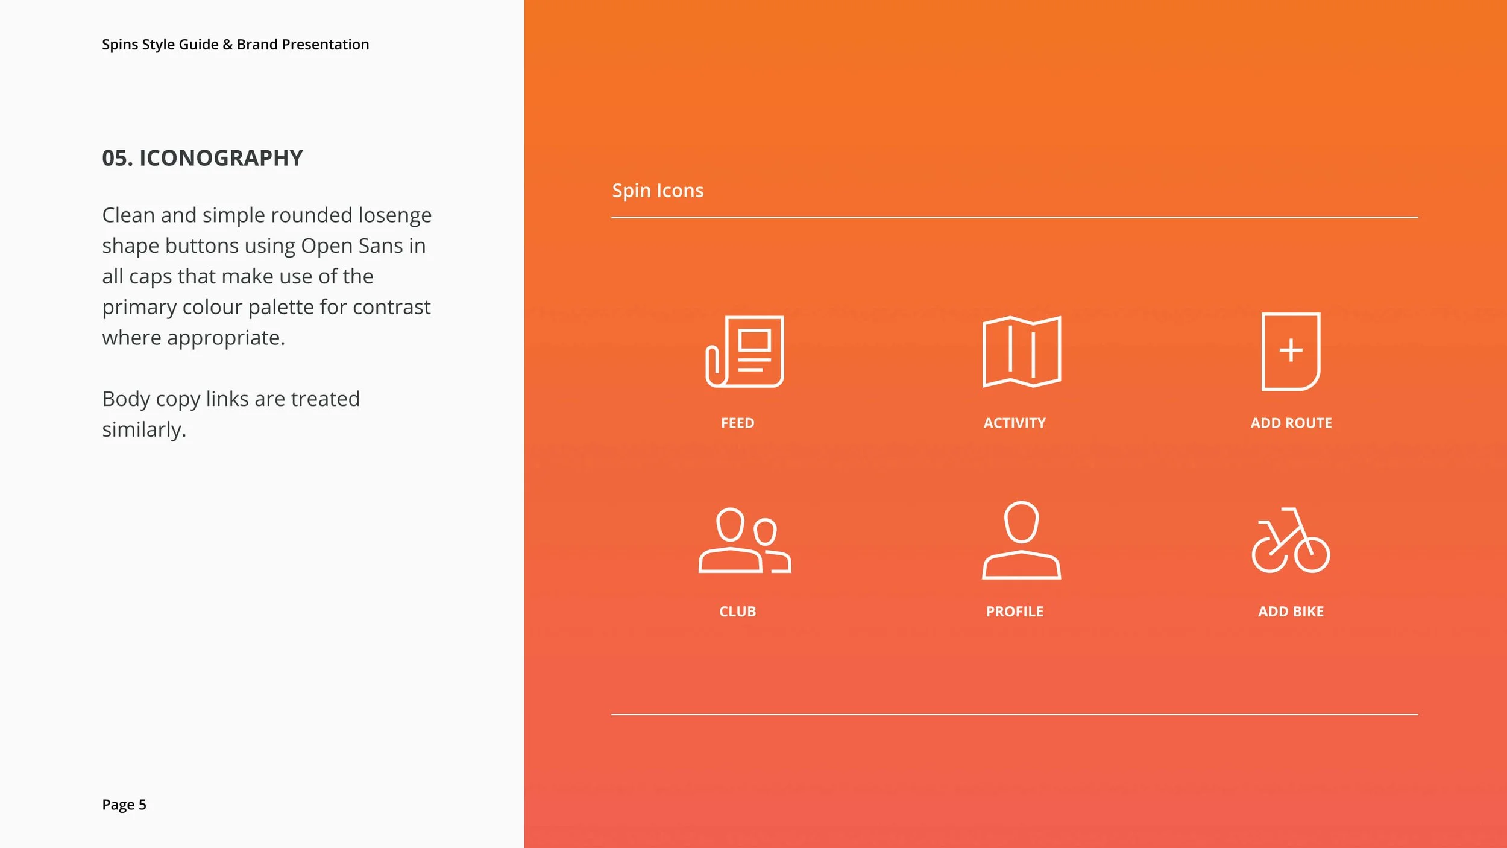Click the Profile person icon
Image resolution: width=1507 pixels, height=848 pixels.
(1021, 540)
